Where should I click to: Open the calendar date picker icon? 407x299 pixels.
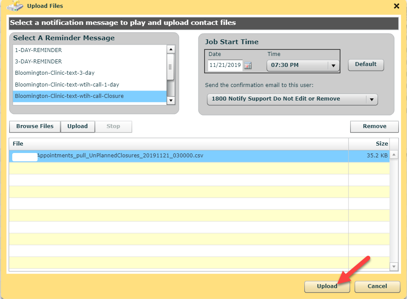pyautogui.click(x=248, y=66)
